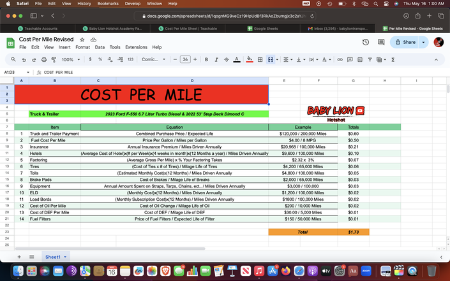Toggle the Merge cells button

coord(271,59)
